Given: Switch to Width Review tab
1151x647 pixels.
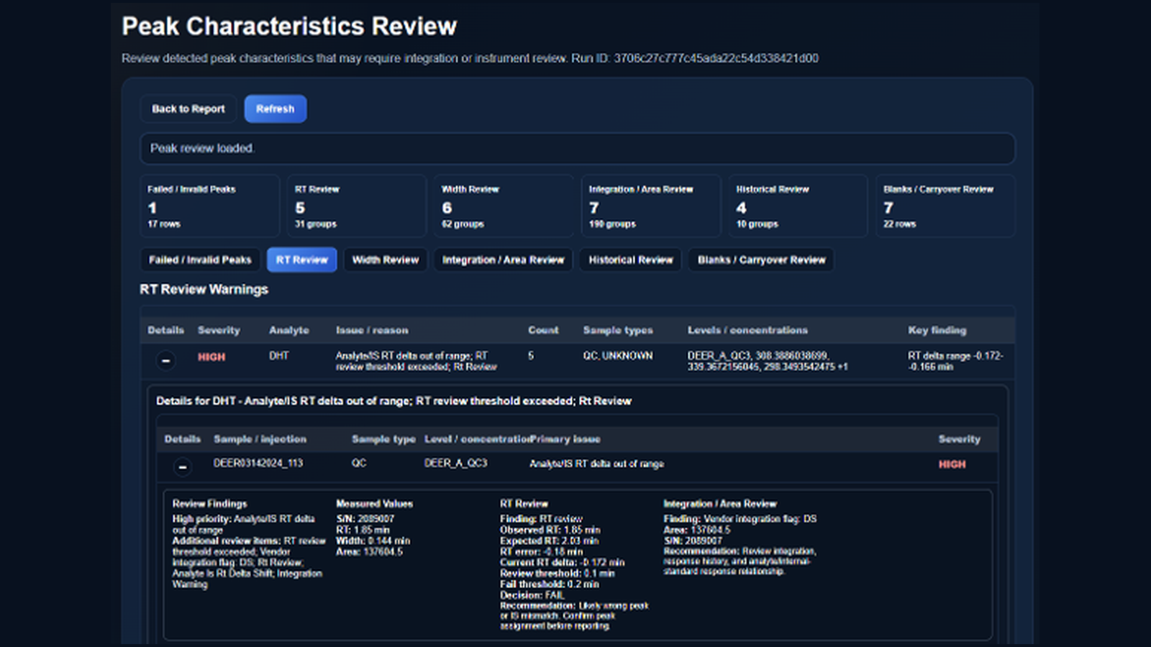Looking at the screenshot, I should (386, 260).
